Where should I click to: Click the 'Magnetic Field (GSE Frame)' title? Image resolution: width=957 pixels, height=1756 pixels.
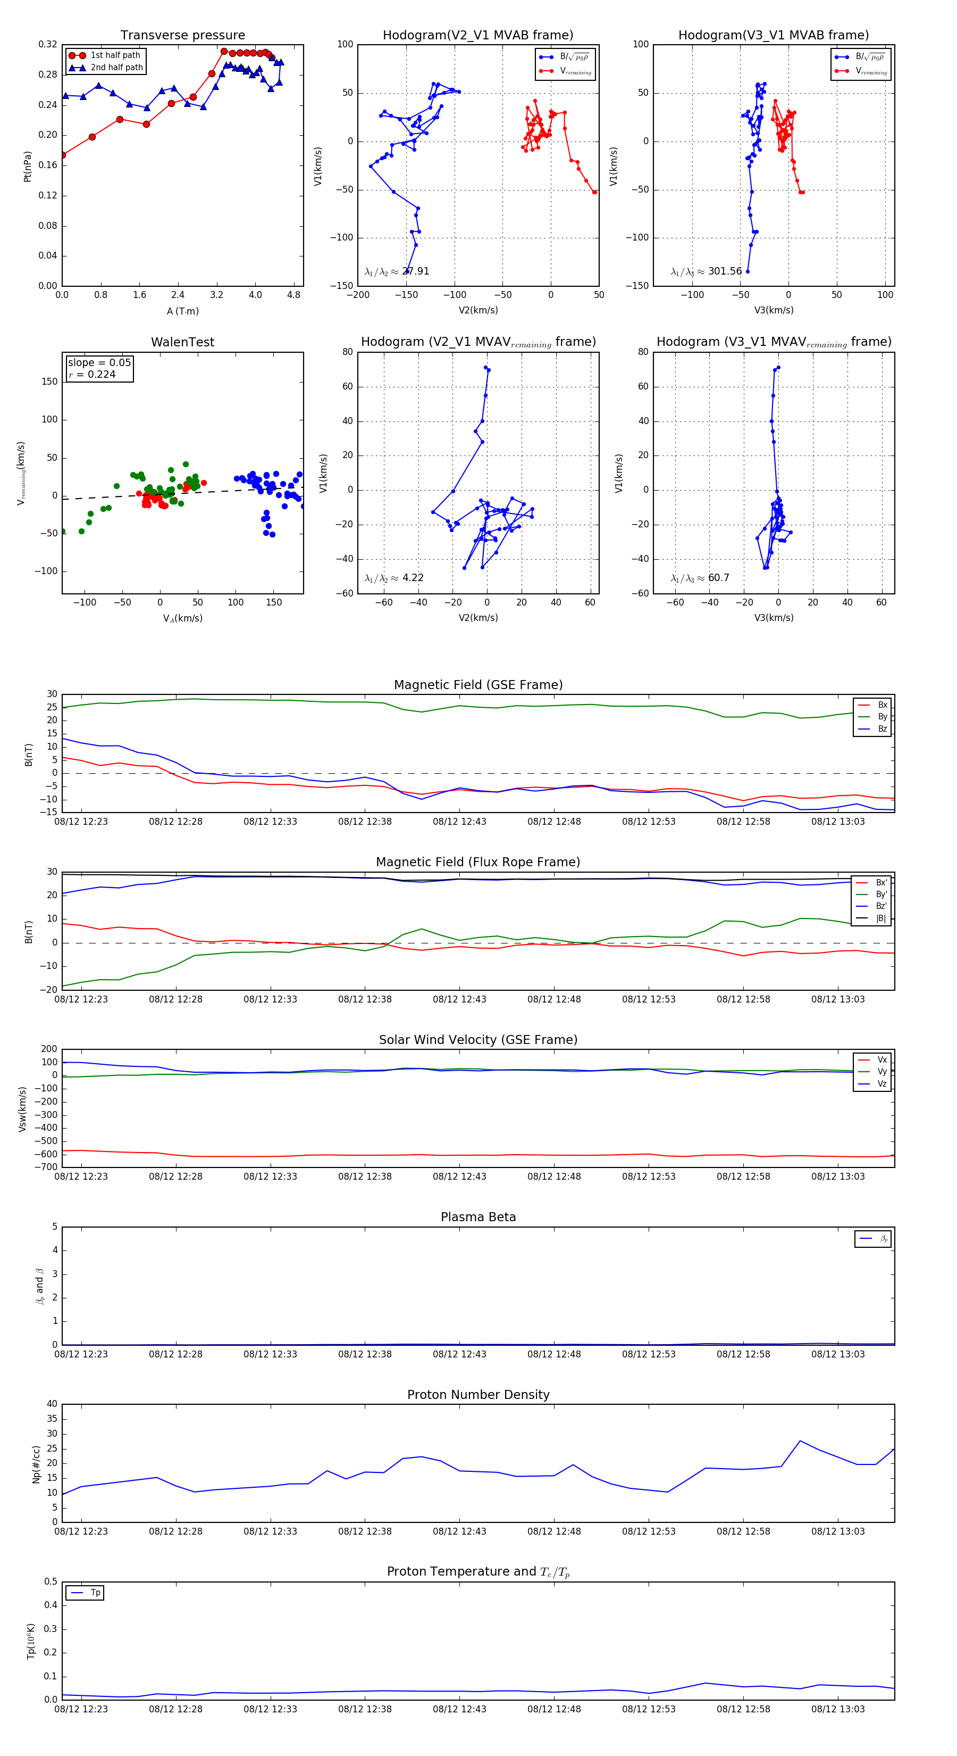click(478, 685)
